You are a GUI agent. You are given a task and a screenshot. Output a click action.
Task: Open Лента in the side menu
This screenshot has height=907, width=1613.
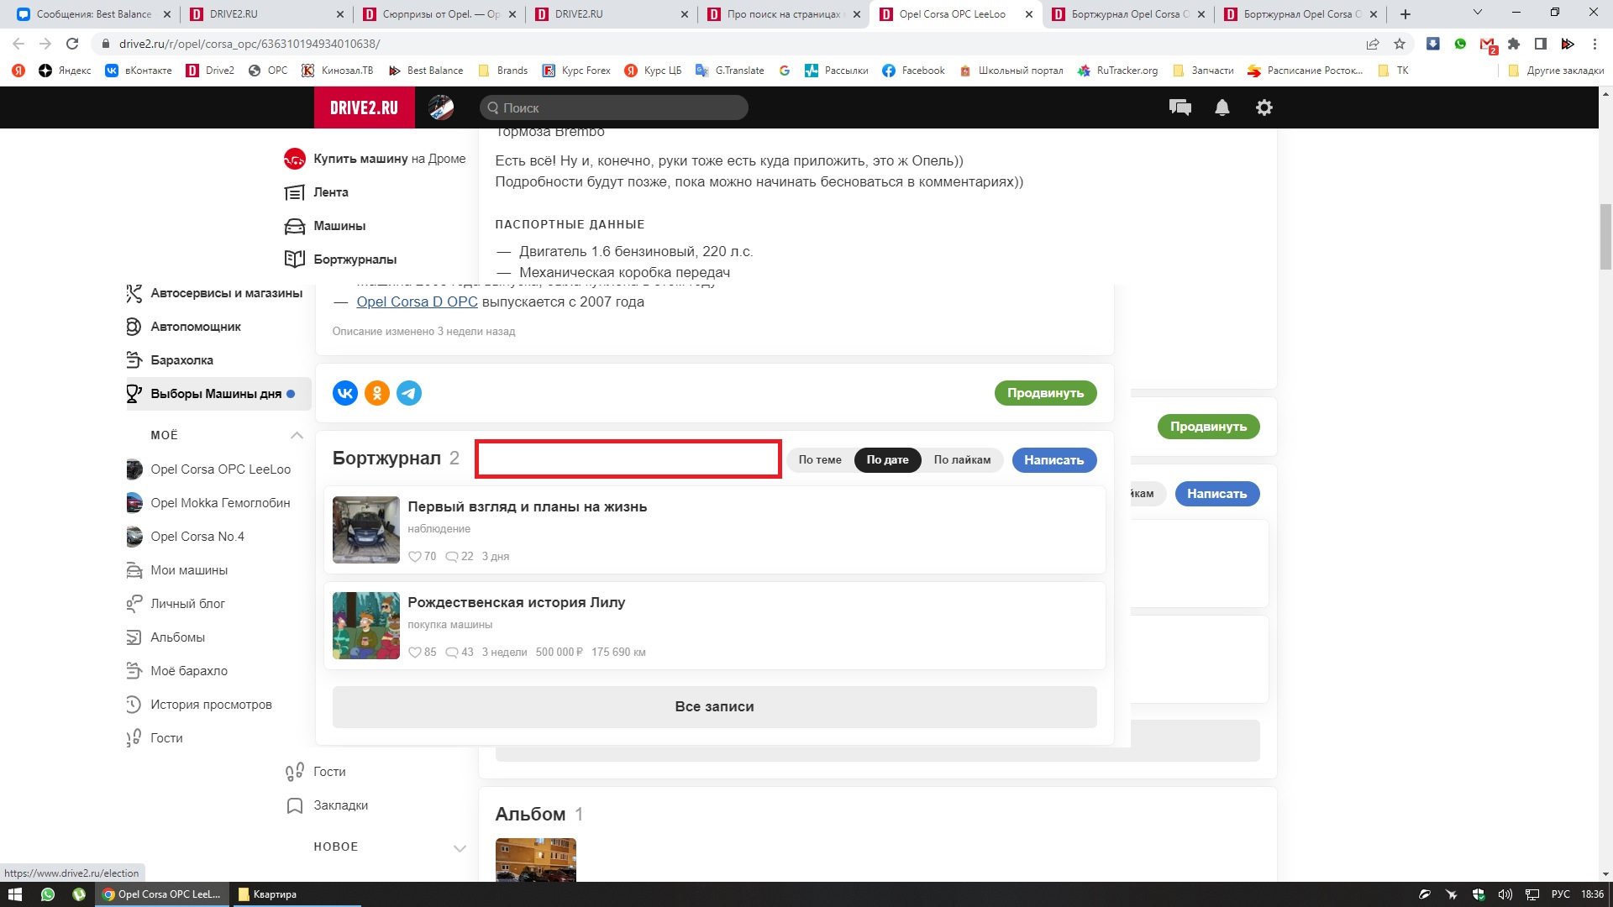[330, 192]
